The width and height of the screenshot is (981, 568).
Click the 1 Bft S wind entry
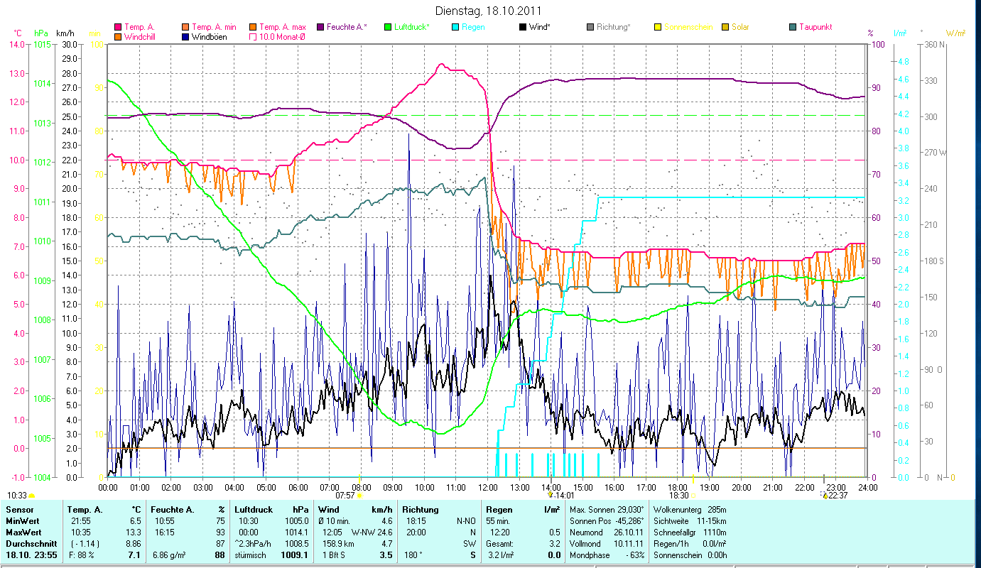click(x=333, y=555)
